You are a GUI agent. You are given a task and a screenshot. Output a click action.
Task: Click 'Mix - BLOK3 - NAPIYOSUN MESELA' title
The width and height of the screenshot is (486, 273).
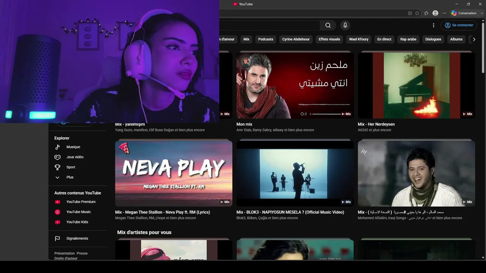pos(290,212)
